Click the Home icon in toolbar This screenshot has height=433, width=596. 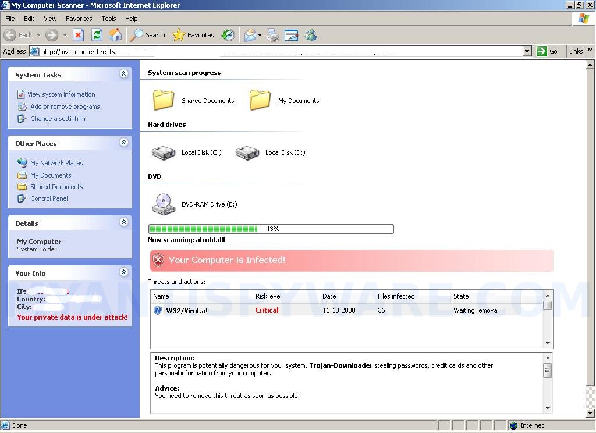coord(115,35)
